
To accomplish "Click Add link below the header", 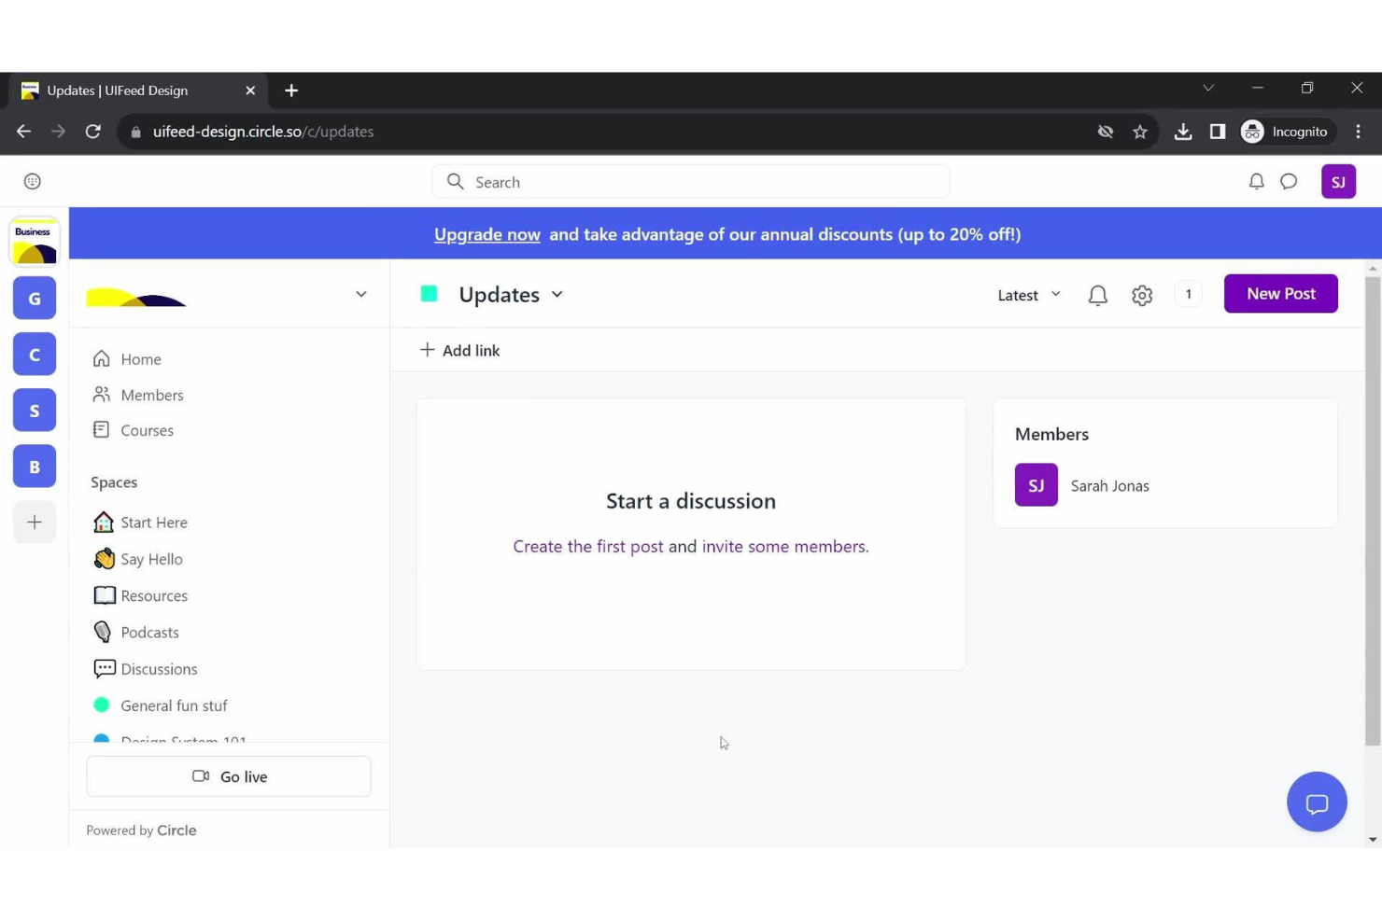I will pos(459,350).
